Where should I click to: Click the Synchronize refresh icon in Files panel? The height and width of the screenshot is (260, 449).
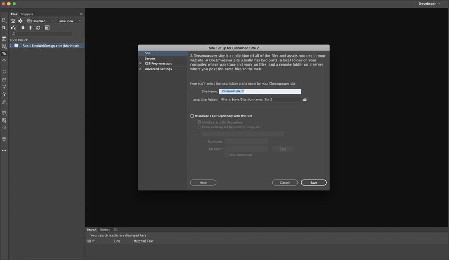(x=38, y=28)
